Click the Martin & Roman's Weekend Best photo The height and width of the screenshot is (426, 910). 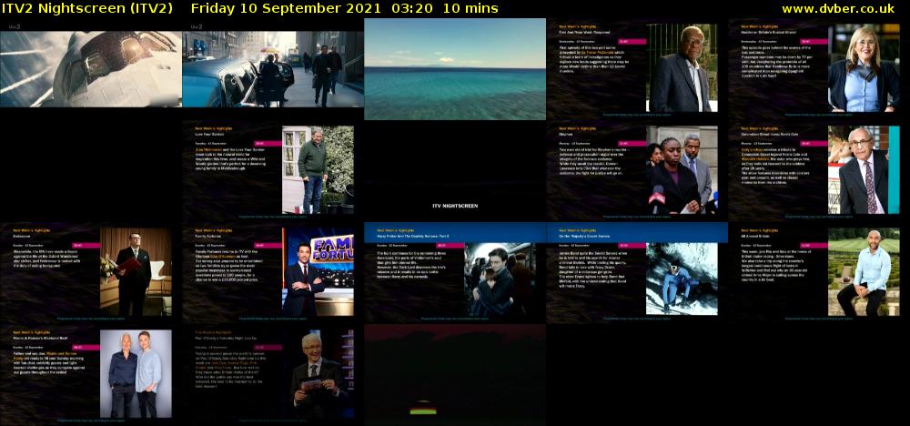point(136,374)
